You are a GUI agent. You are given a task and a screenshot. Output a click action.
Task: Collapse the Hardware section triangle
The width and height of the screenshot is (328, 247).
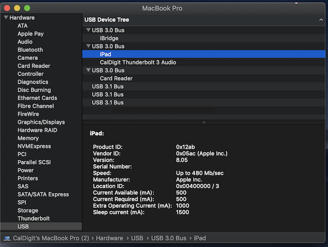coord(6,17)
